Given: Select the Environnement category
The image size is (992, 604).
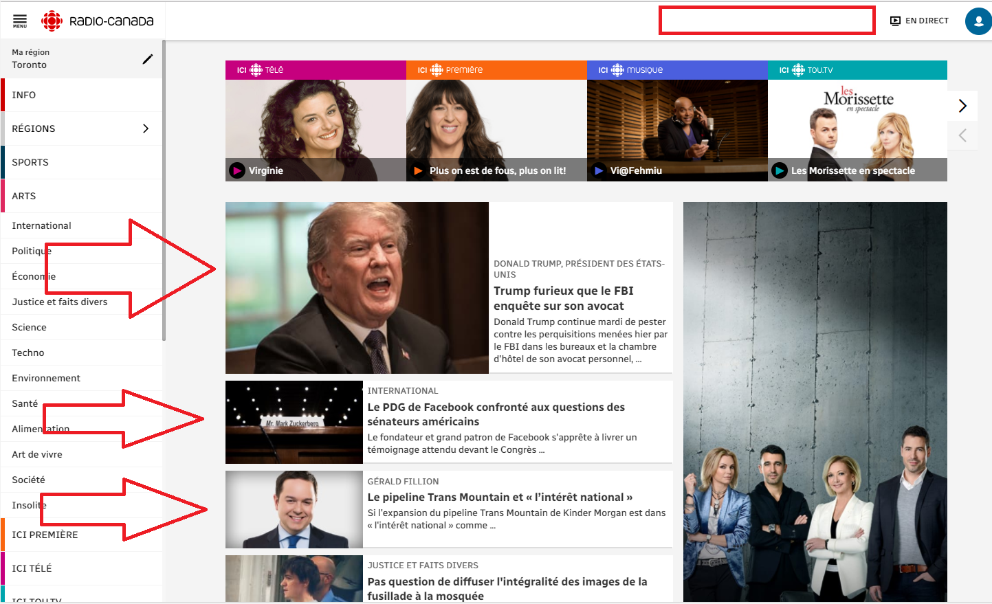Looking at the screenshot, I should click(46, 378).
